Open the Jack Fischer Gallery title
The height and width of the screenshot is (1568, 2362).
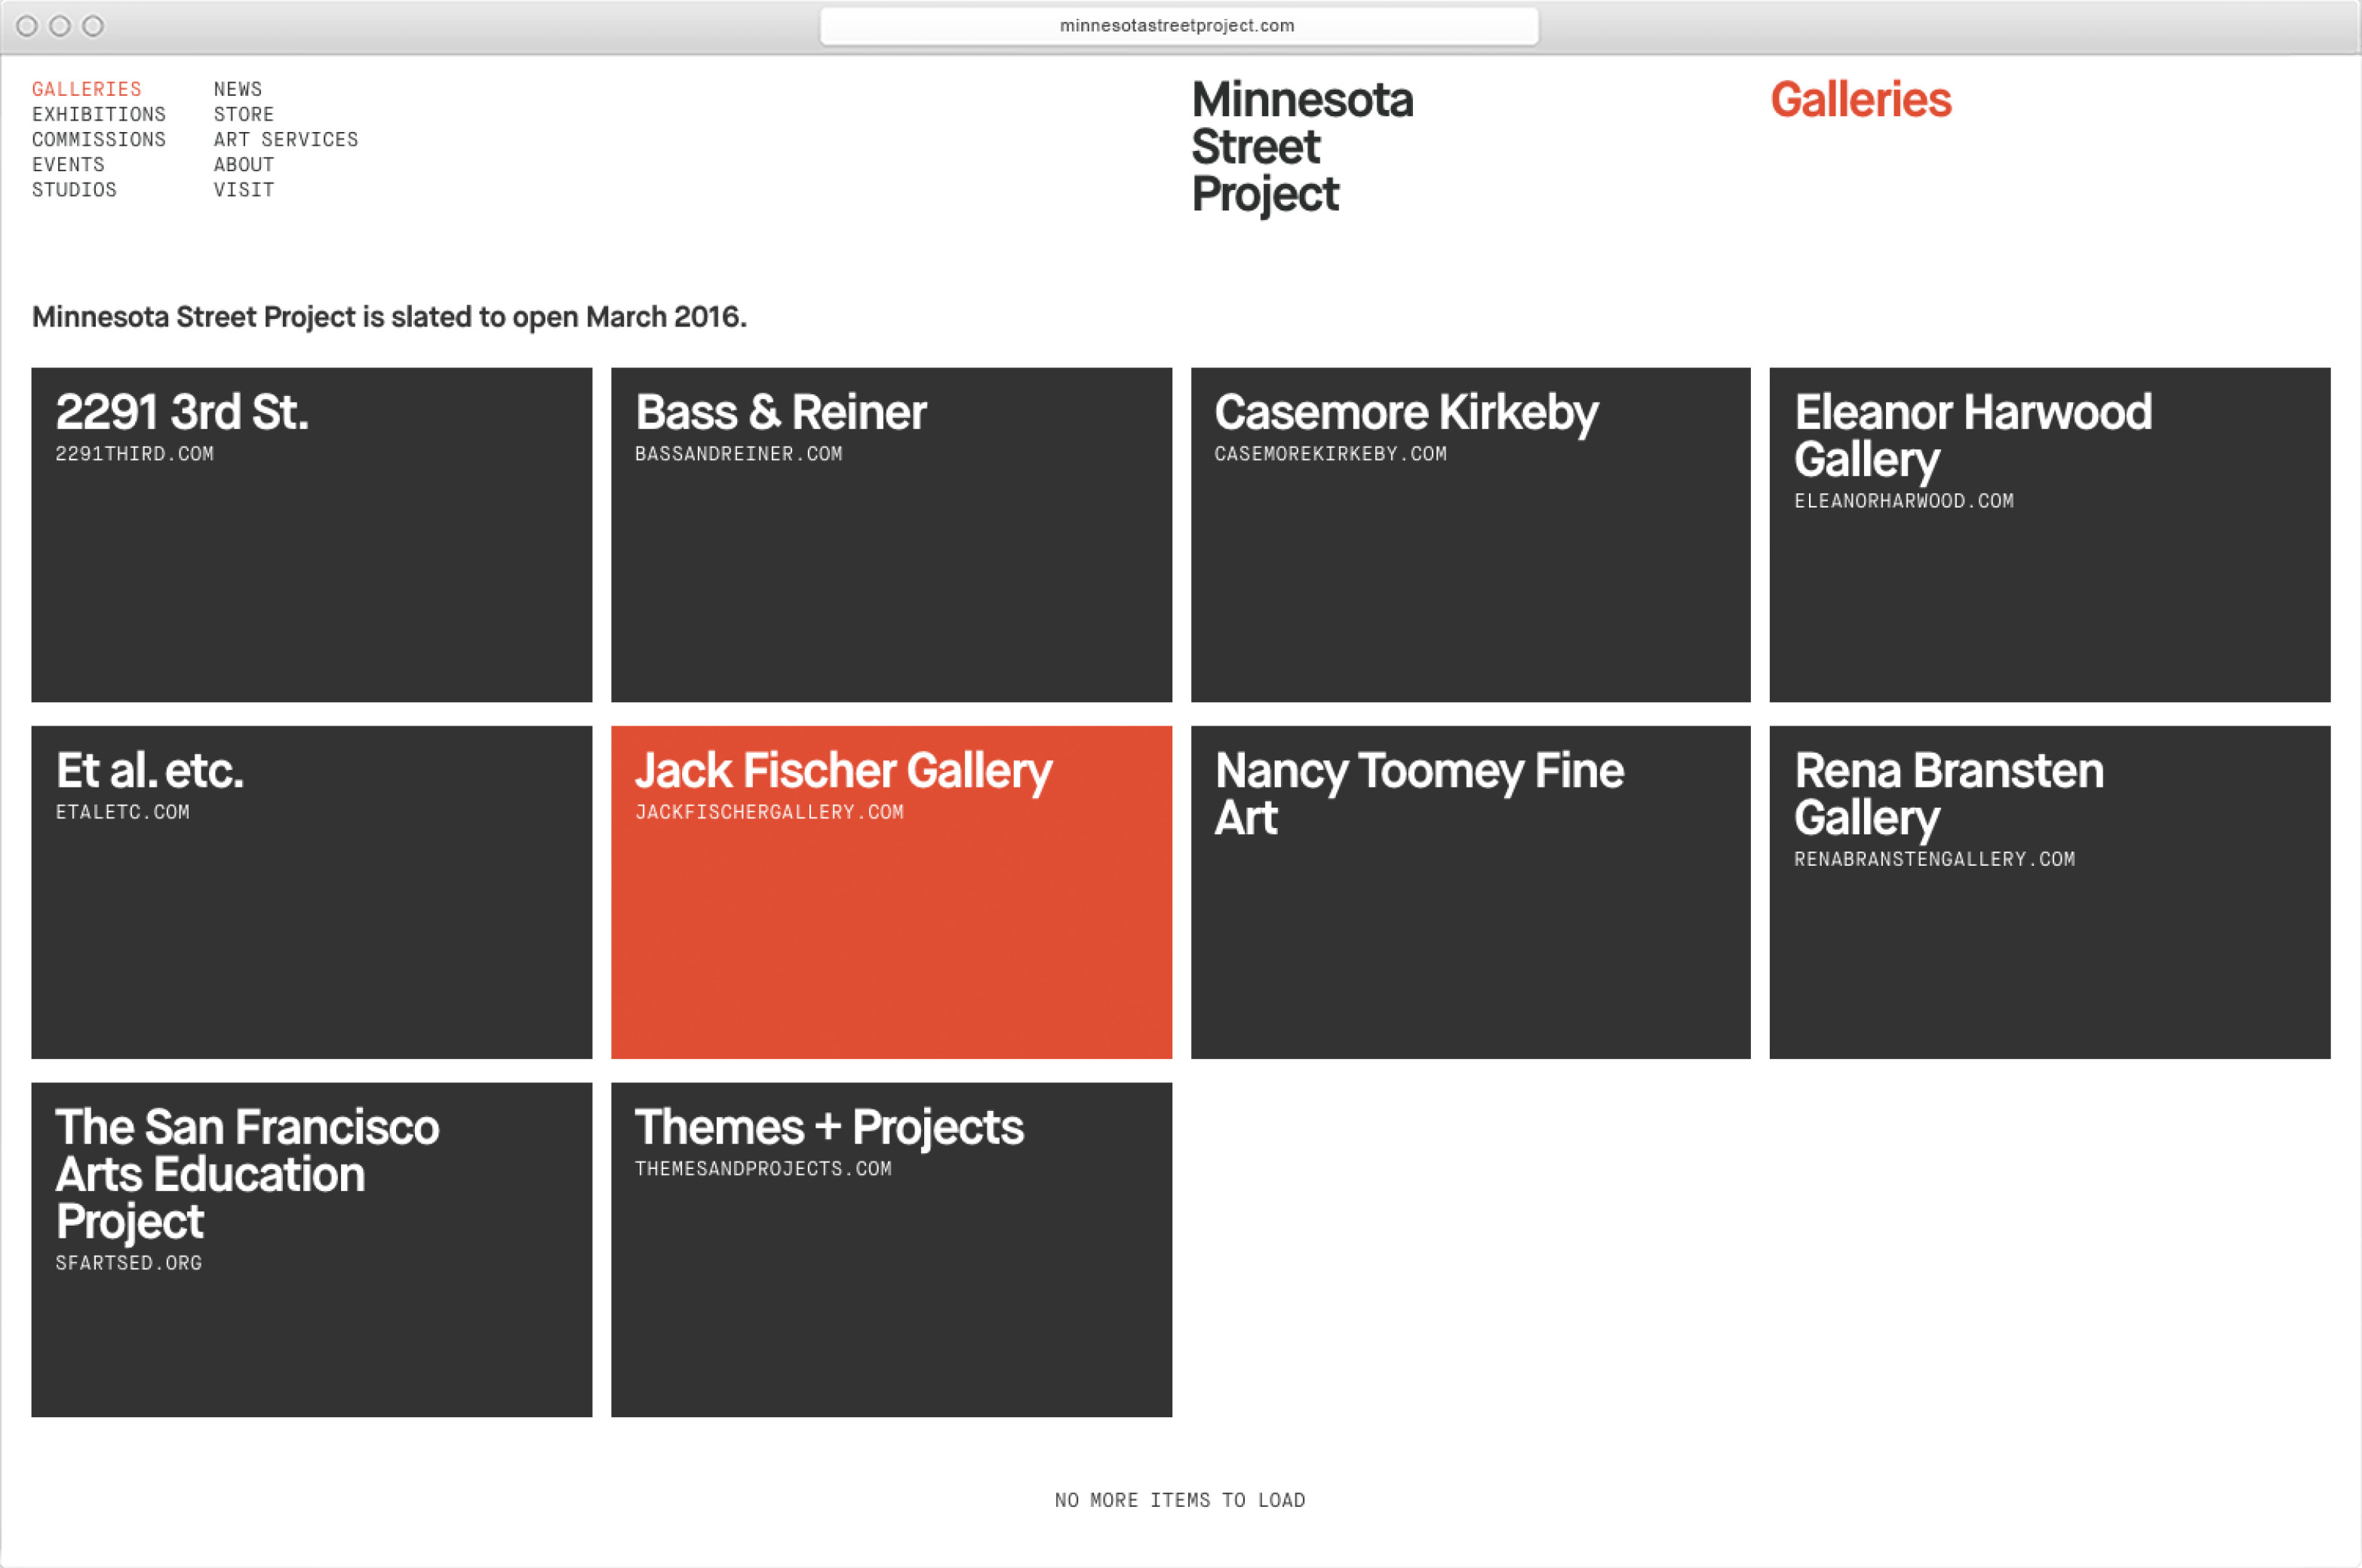point(844,772)
